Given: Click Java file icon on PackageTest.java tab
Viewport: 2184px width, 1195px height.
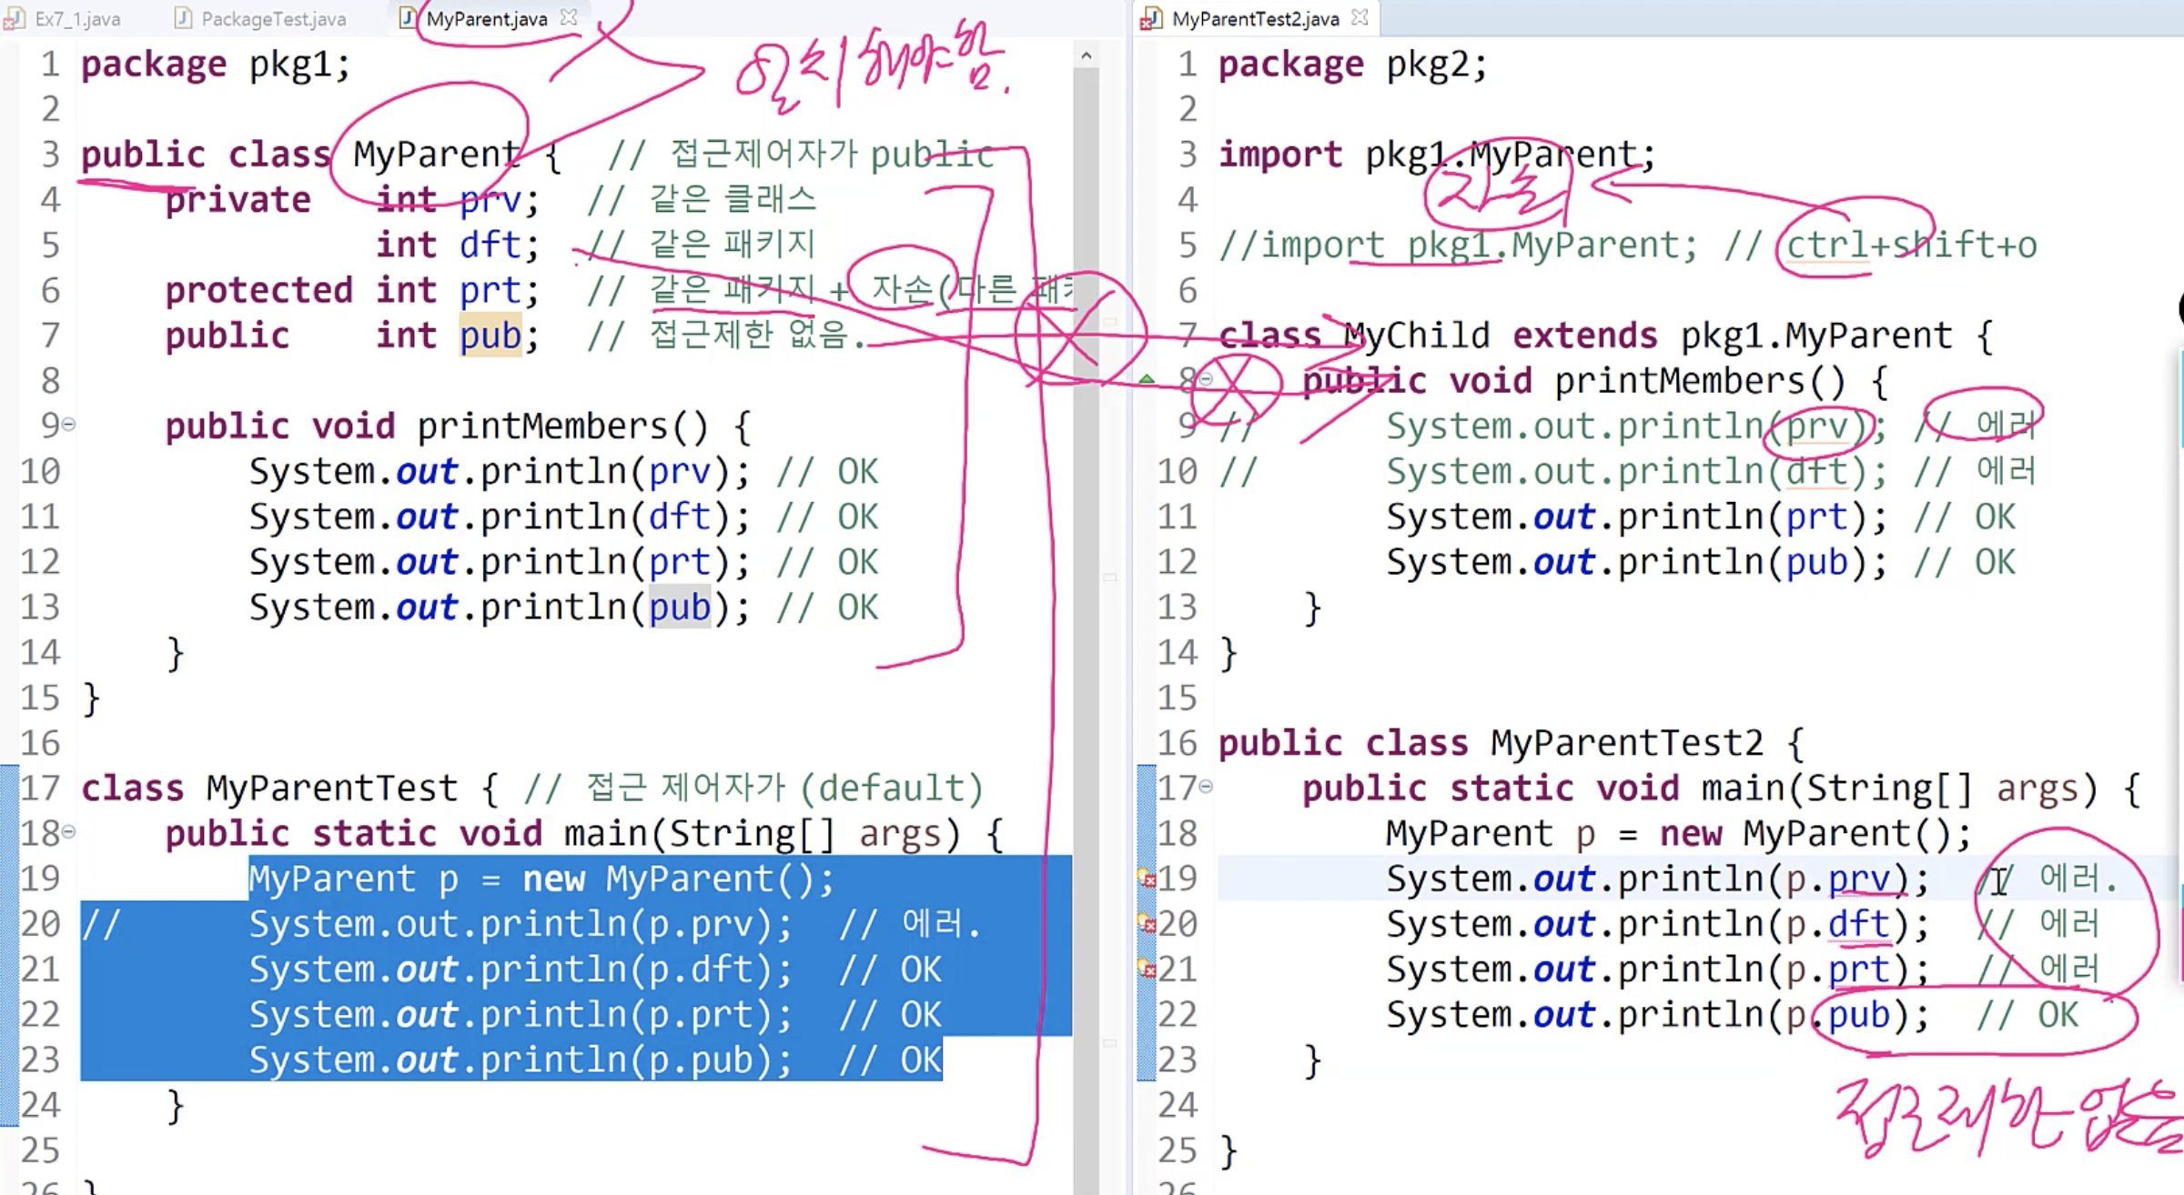Looking at the screenshot, I should [183, 18].
